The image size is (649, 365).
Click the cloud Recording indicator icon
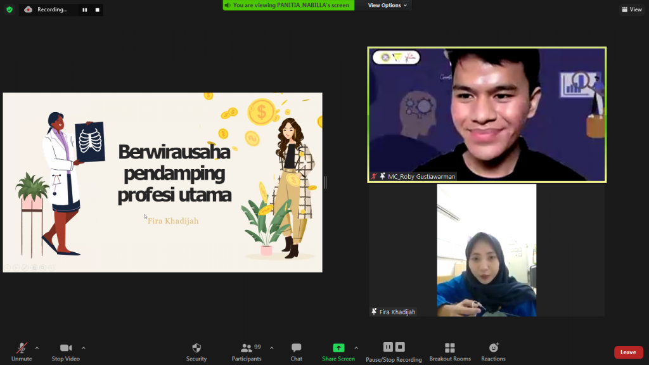point(29,10)
